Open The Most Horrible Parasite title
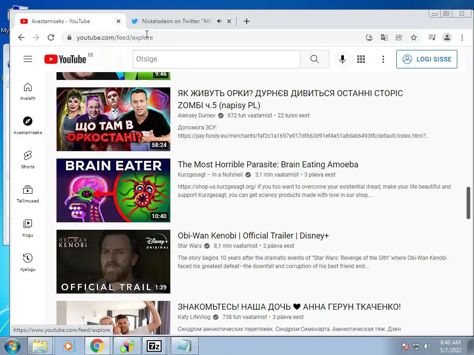This screenshot has width=474, height=355. click(x=268, y=165)
